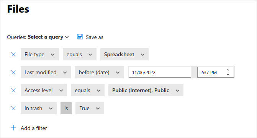This screenshot has width=257, height=138.
Task: Open the Spreadsheet value dropdown
Action: pyautogui.click(x=124, y=54)
